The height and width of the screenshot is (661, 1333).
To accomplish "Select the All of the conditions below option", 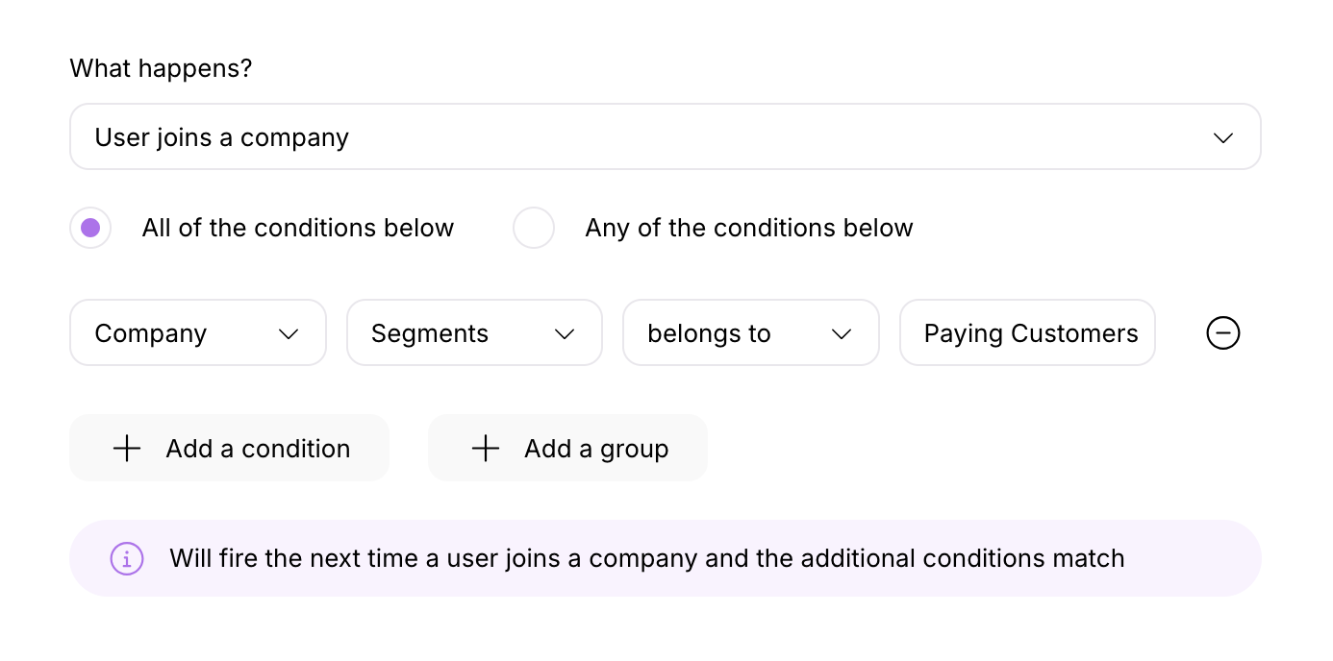I will point(89,228).
